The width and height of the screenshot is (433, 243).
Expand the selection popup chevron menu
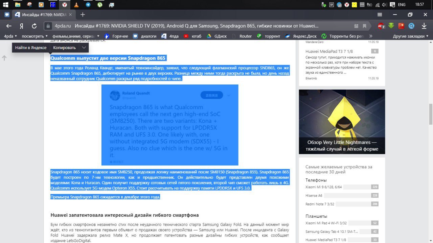[84, 48]
